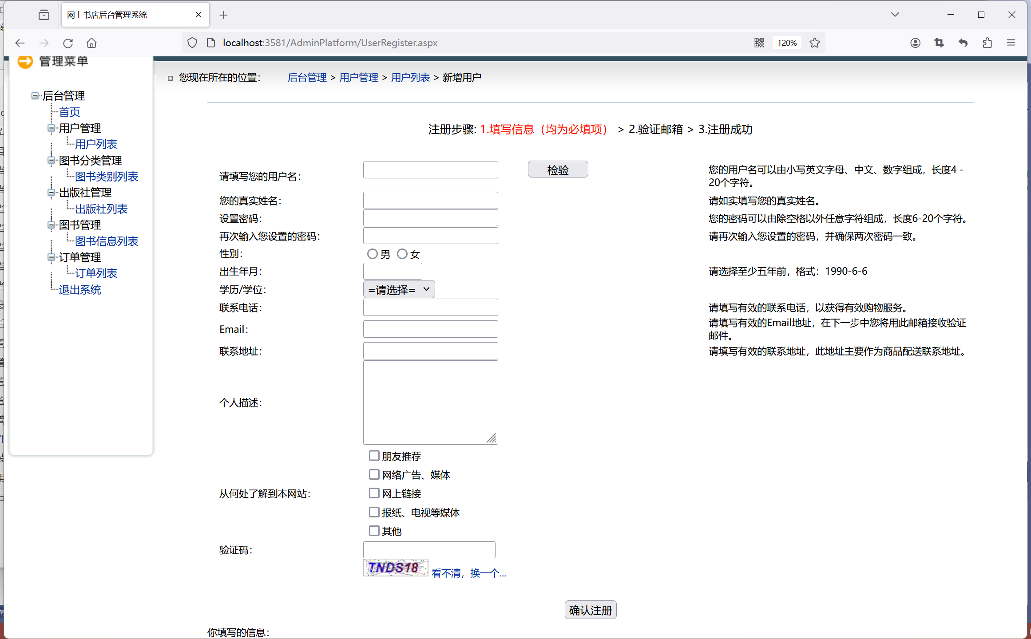Collapse the 后台管理 root tree node
1031x639 pixels.
[x=35, y=95]
